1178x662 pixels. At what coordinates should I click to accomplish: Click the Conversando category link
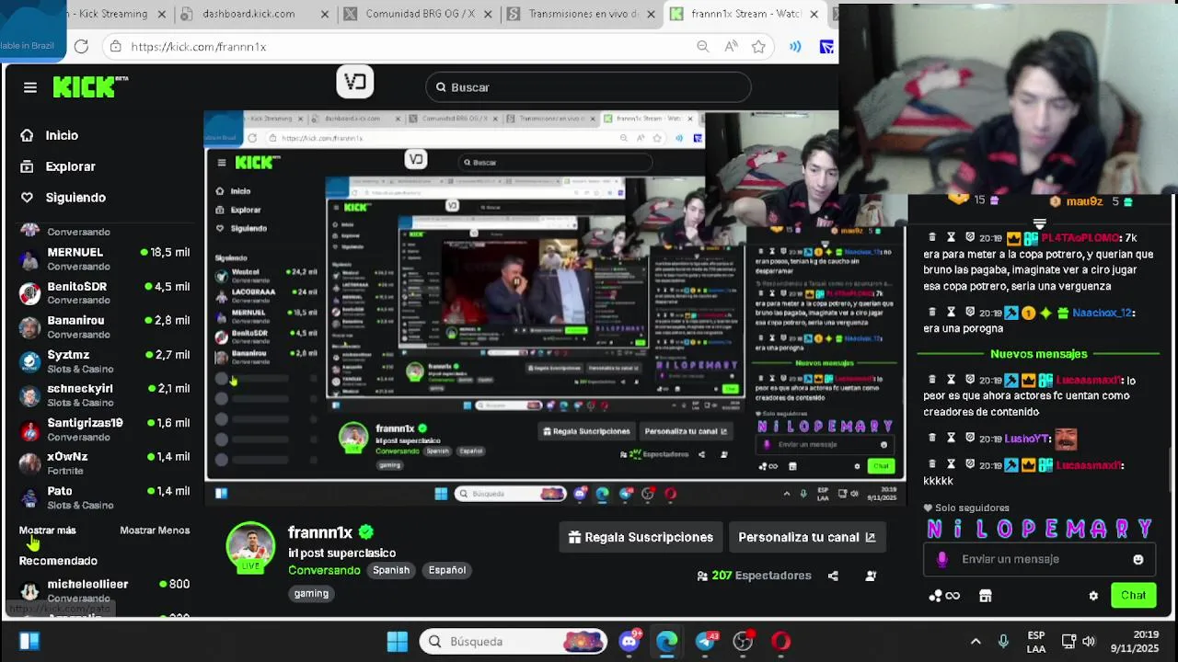pos(324,570)
